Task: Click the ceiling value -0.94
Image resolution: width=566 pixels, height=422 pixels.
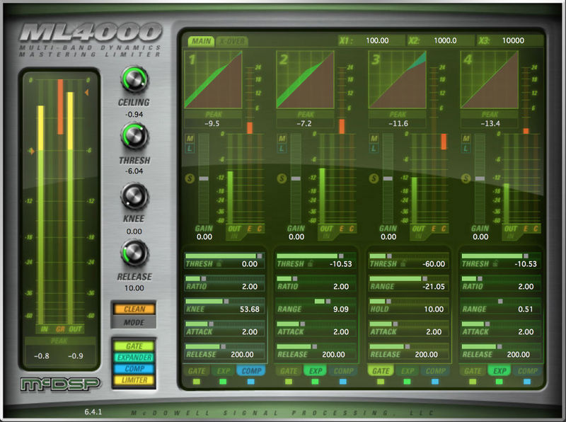Action: [x=134, y=114]
